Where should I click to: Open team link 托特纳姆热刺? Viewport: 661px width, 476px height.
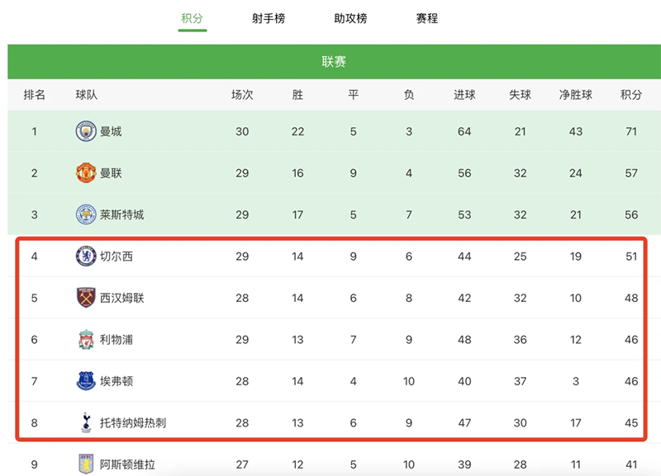point(133,423)
